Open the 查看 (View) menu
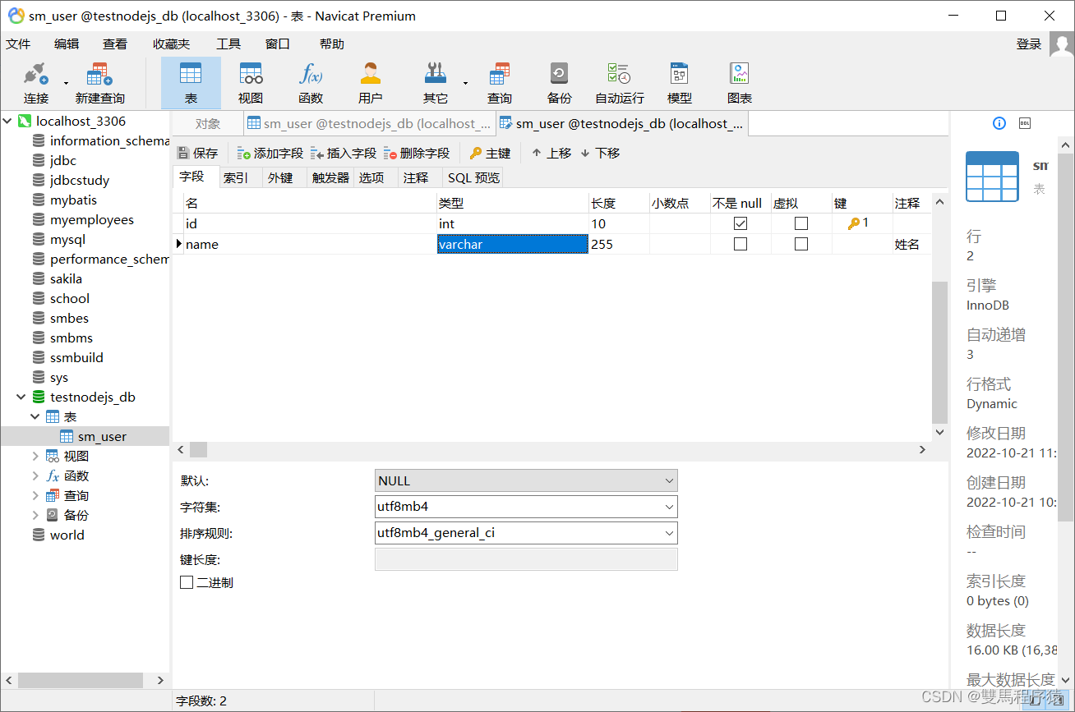Image resolution: width=1075 pixels, height=712 pixels. tap(115, 44)
